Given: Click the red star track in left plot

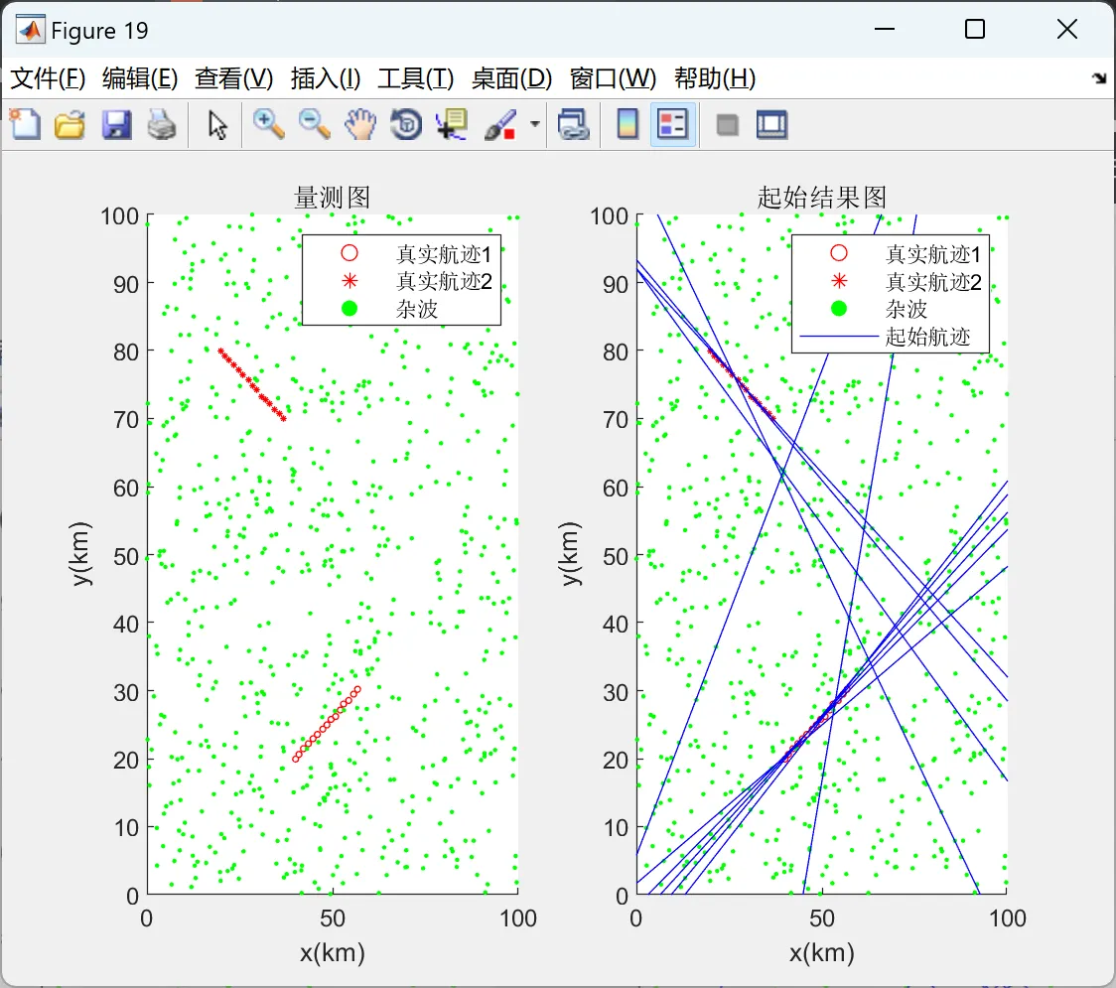Looking at the screenshot, I should [x=252, y=384].
